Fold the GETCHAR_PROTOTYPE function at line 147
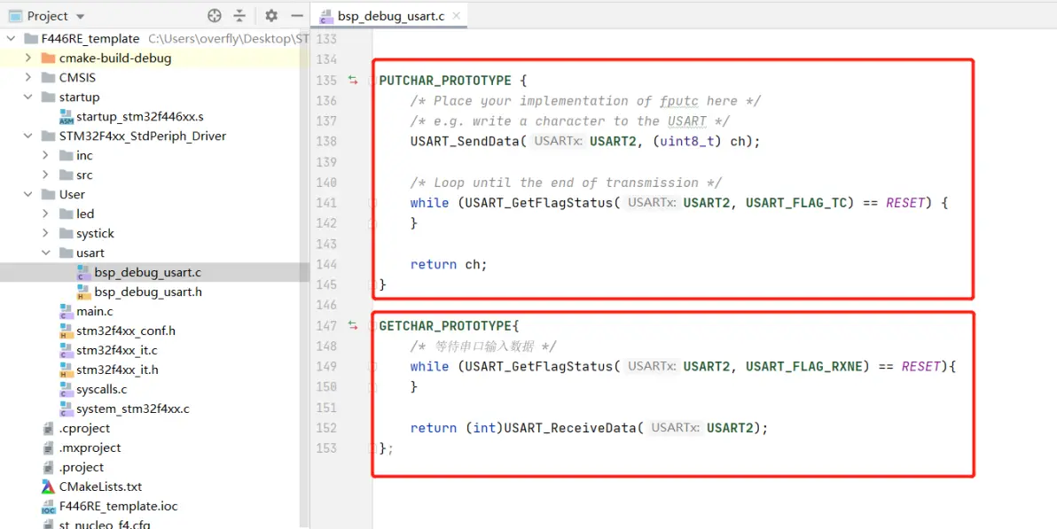This screenshot has height=529, width=1057. point(372,326)
